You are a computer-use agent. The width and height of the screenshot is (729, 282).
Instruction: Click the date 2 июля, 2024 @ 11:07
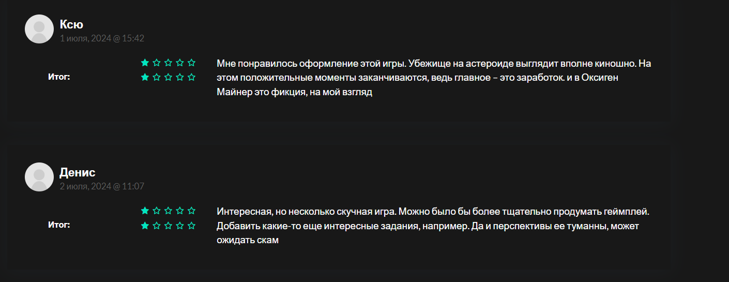point(102,186)
